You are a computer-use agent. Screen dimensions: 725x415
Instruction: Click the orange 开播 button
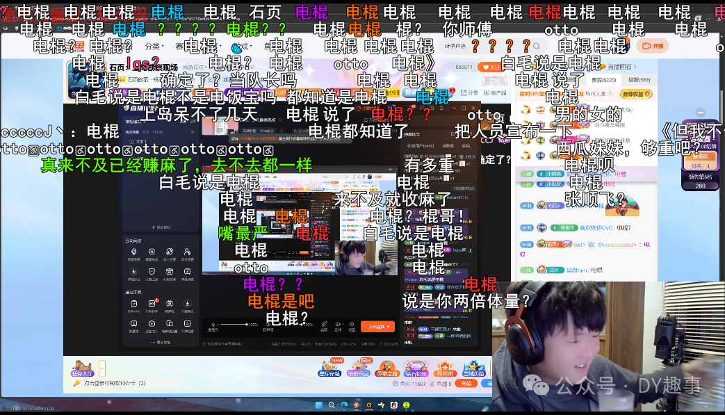[x=653, y=46]
